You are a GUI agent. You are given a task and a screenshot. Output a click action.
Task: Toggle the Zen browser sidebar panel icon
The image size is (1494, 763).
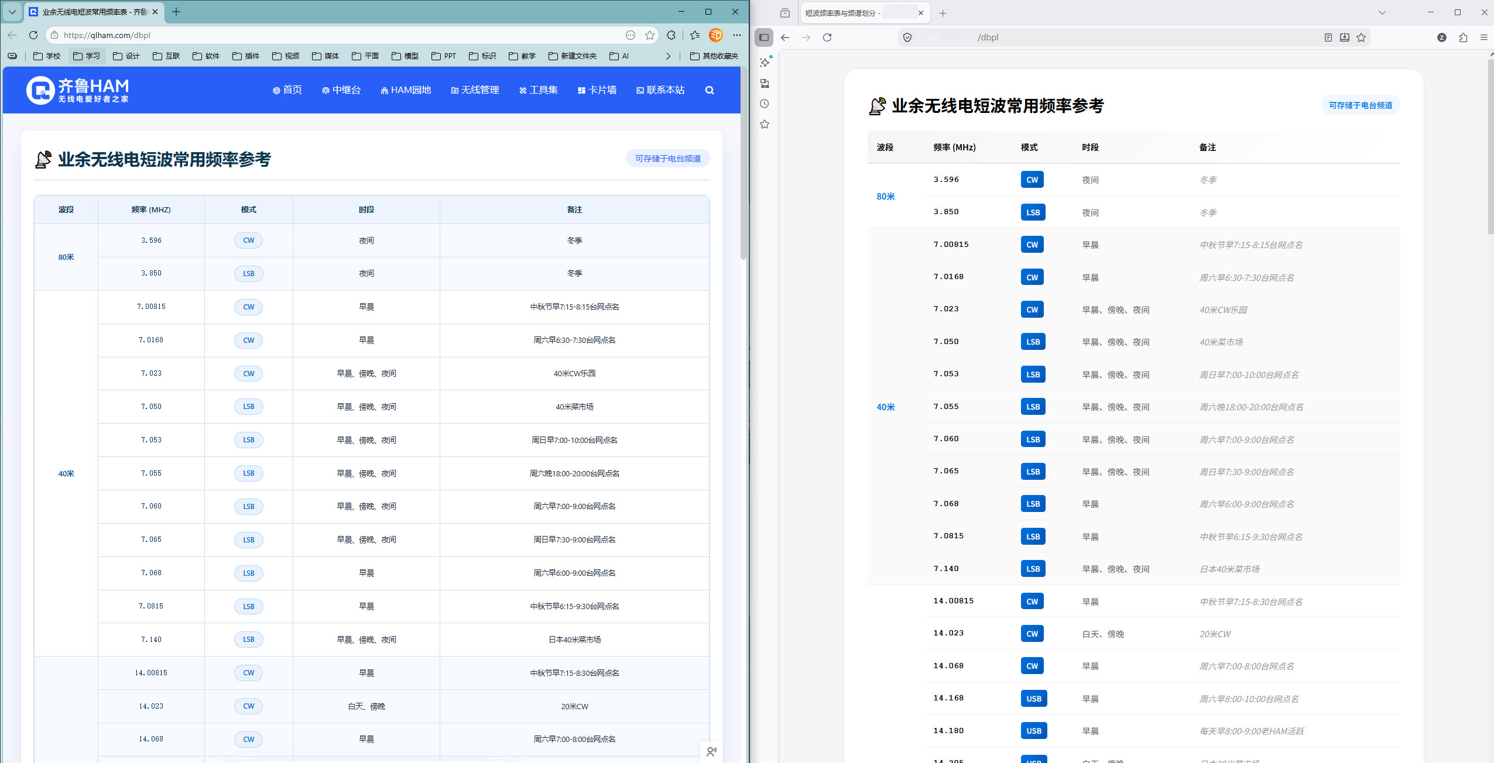tap(764, 37)
